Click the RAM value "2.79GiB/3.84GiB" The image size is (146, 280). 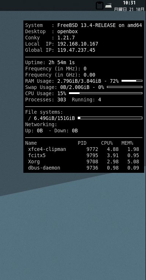79,81
